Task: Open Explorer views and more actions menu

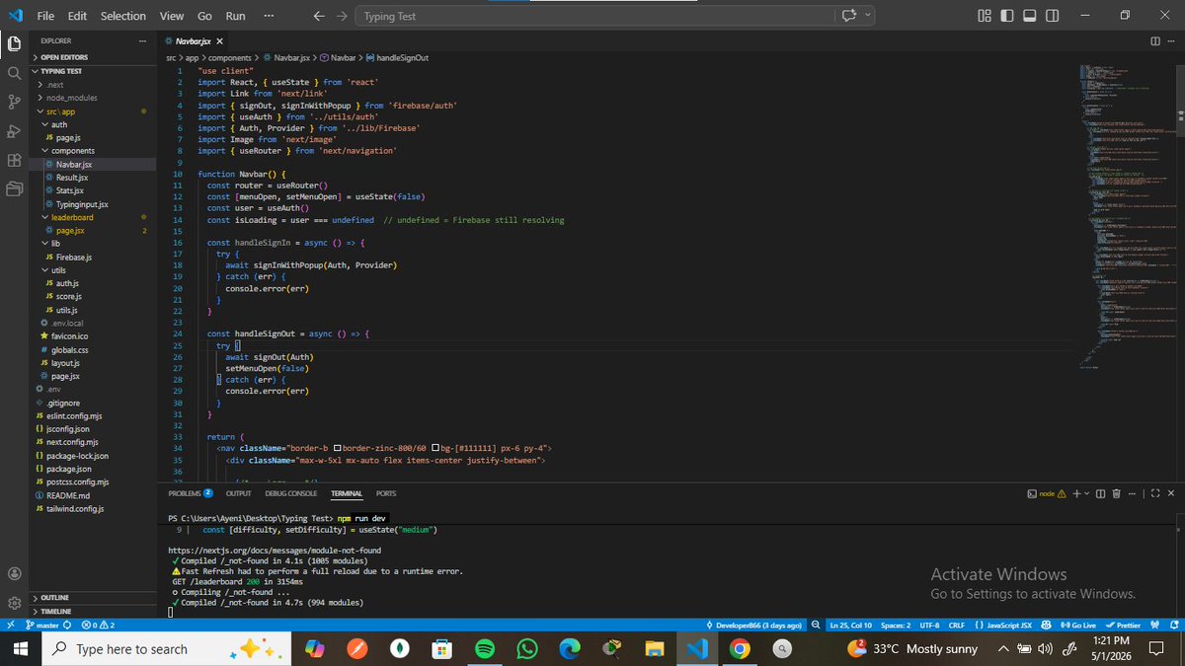Action: [x=142, y=41]
